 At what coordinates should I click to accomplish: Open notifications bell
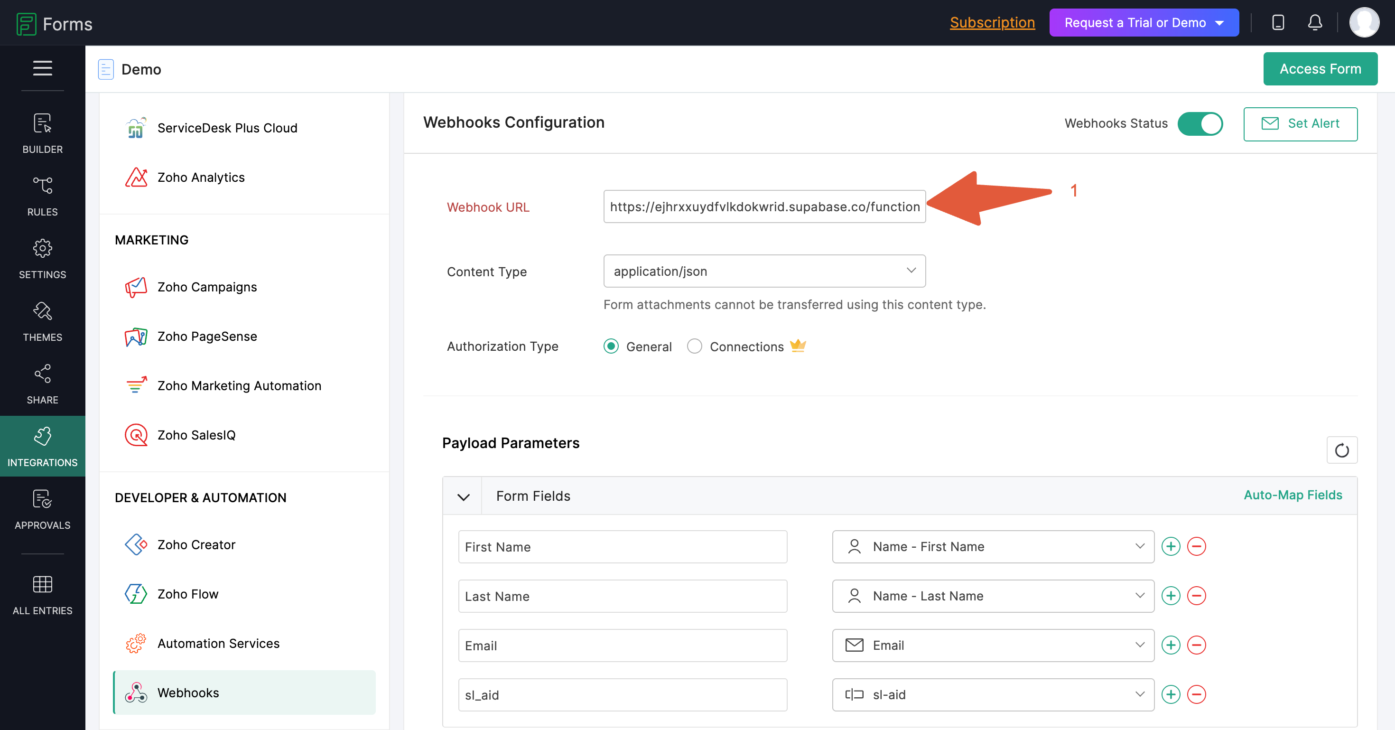click(1315, 23)
